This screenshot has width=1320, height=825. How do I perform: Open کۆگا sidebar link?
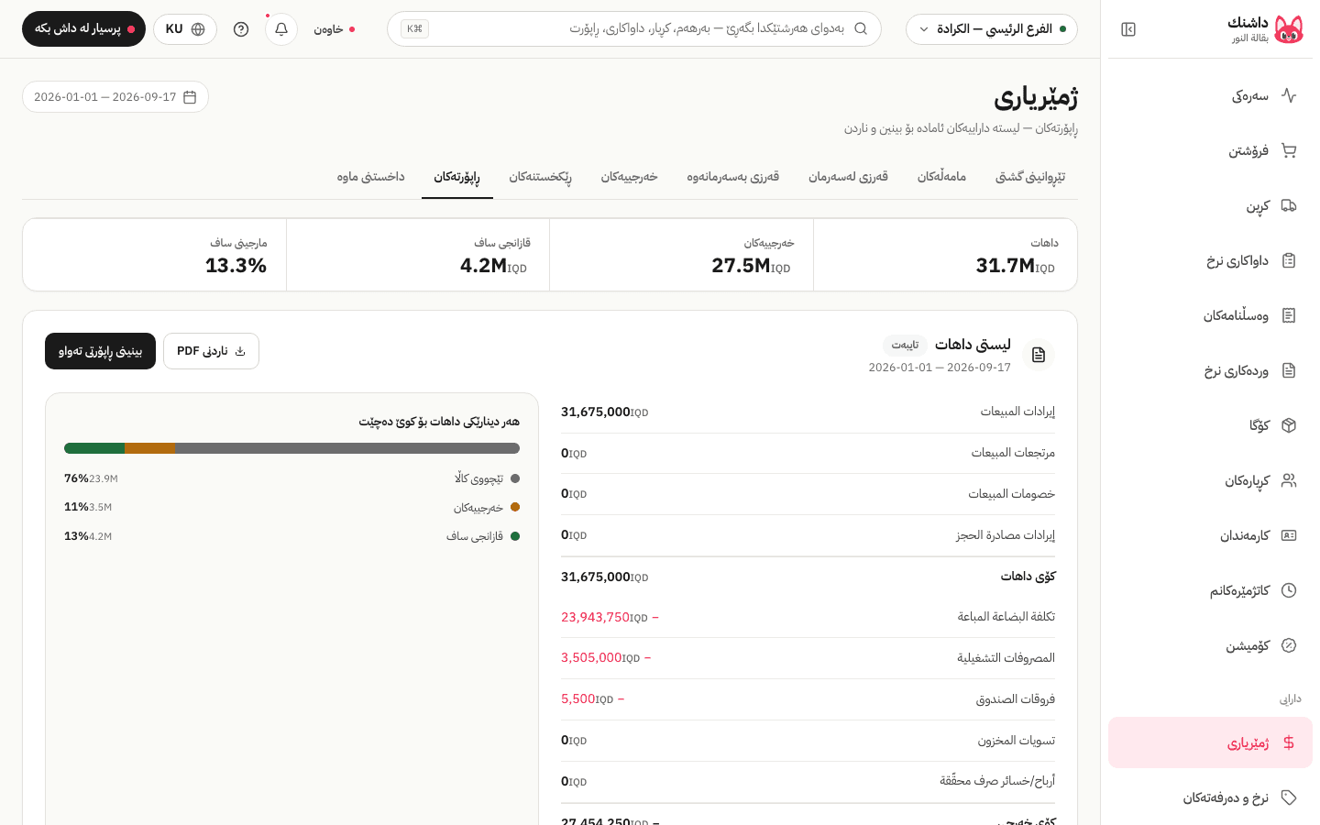[1210, 425]
